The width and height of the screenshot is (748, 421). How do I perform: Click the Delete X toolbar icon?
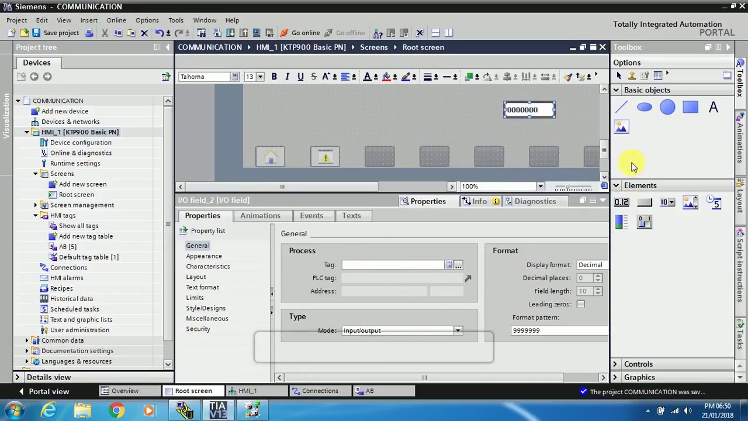(x=144, y=33)
